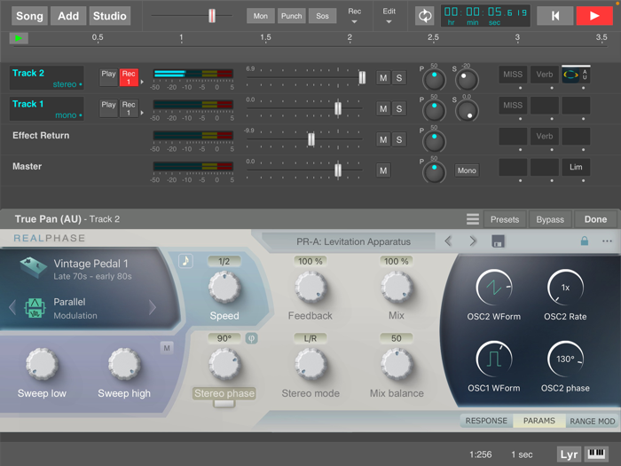Open the Edit dropdown menu

(x=389, y=16)
